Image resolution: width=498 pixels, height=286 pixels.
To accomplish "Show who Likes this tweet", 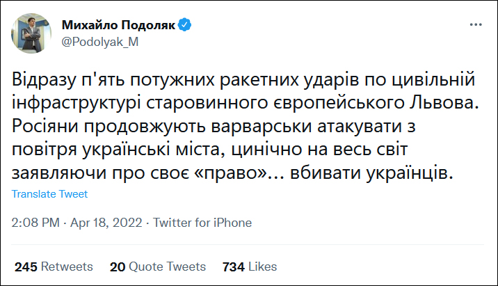I will (263, 267).
